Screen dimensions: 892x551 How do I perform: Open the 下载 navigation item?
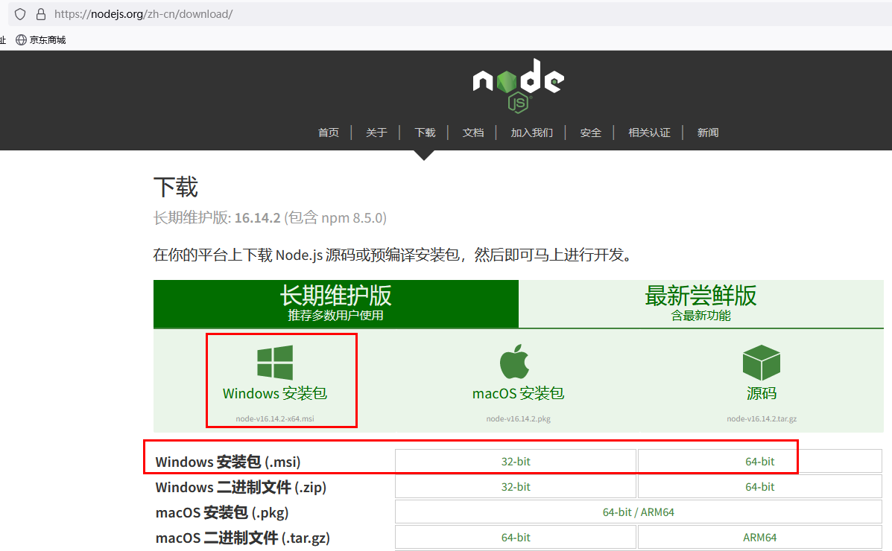pos(425,133)
